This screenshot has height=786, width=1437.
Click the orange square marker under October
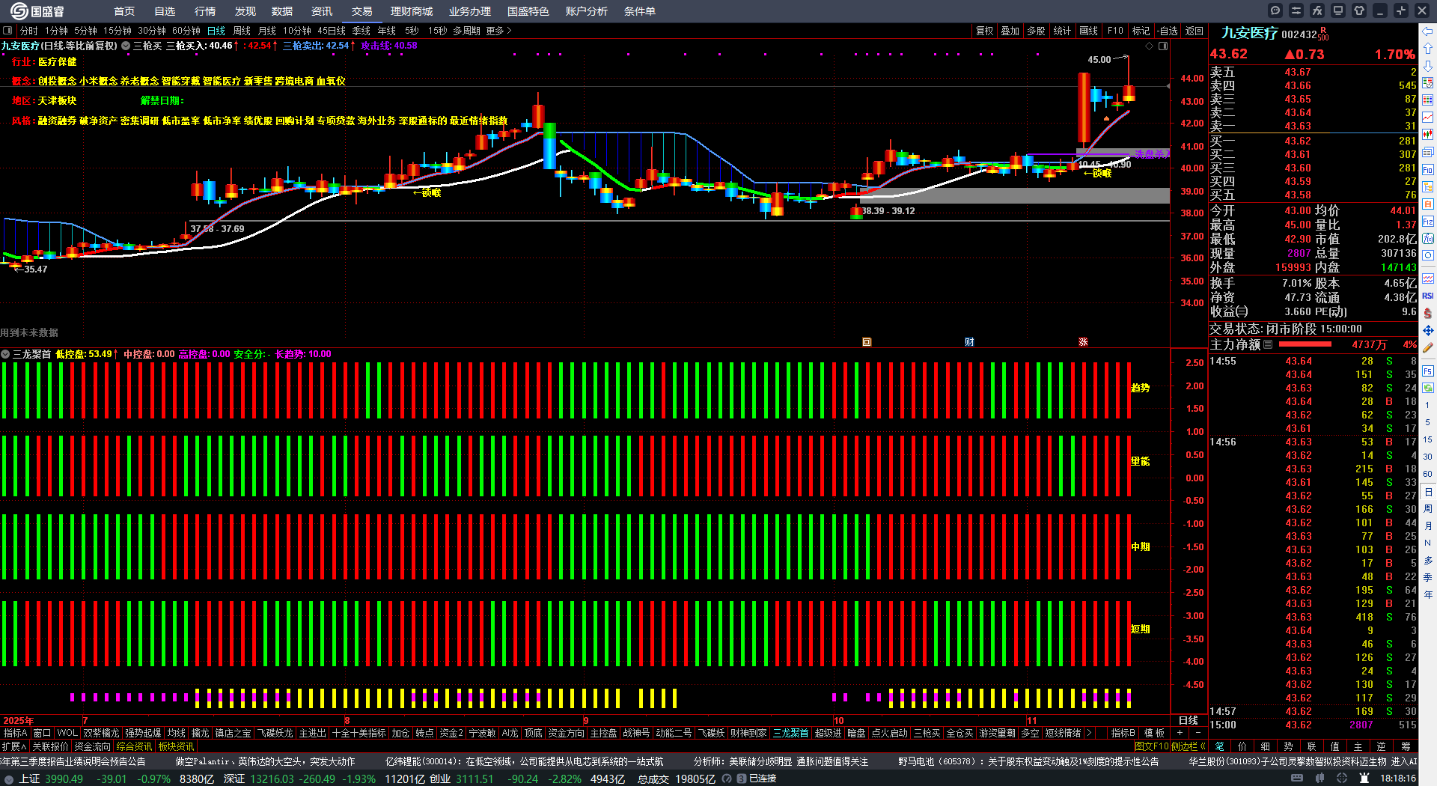point(867,342)
